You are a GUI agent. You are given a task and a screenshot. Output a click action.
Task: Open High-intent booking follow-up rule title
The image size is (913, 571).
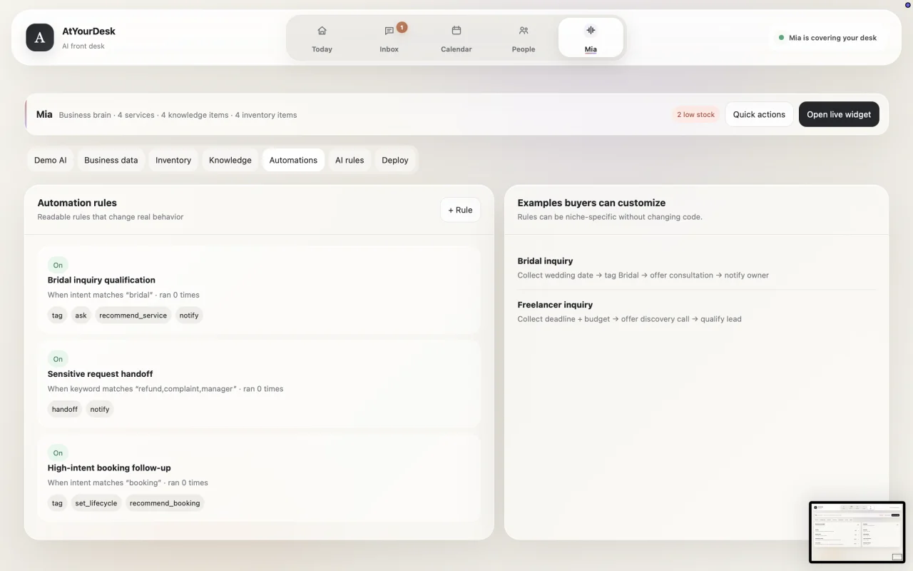click(109, 468)
